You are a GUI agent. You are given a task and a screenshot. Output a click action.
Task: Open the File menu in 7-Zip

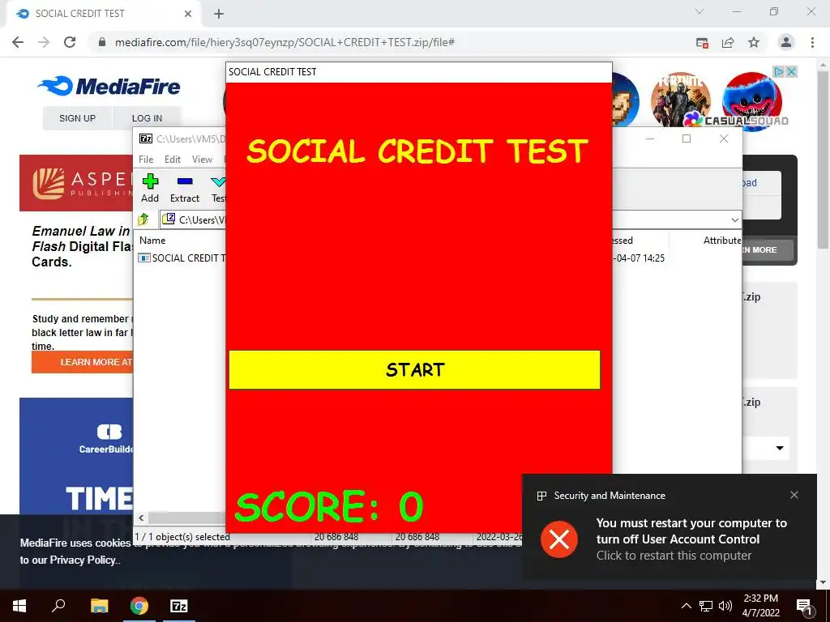click(x=146, y=160)
